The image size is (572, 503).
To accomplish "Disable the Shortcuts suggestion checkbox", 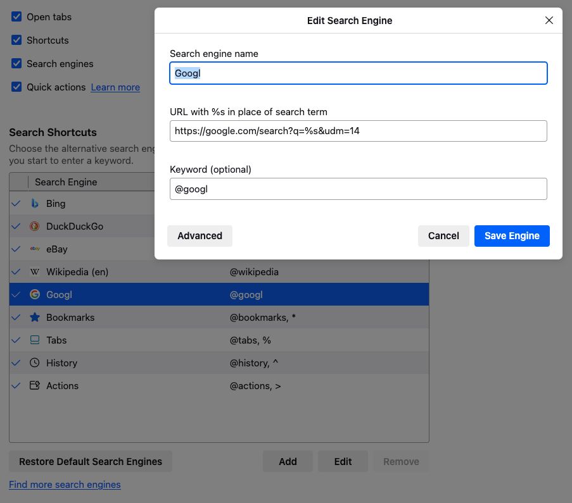I will (16, 40).
